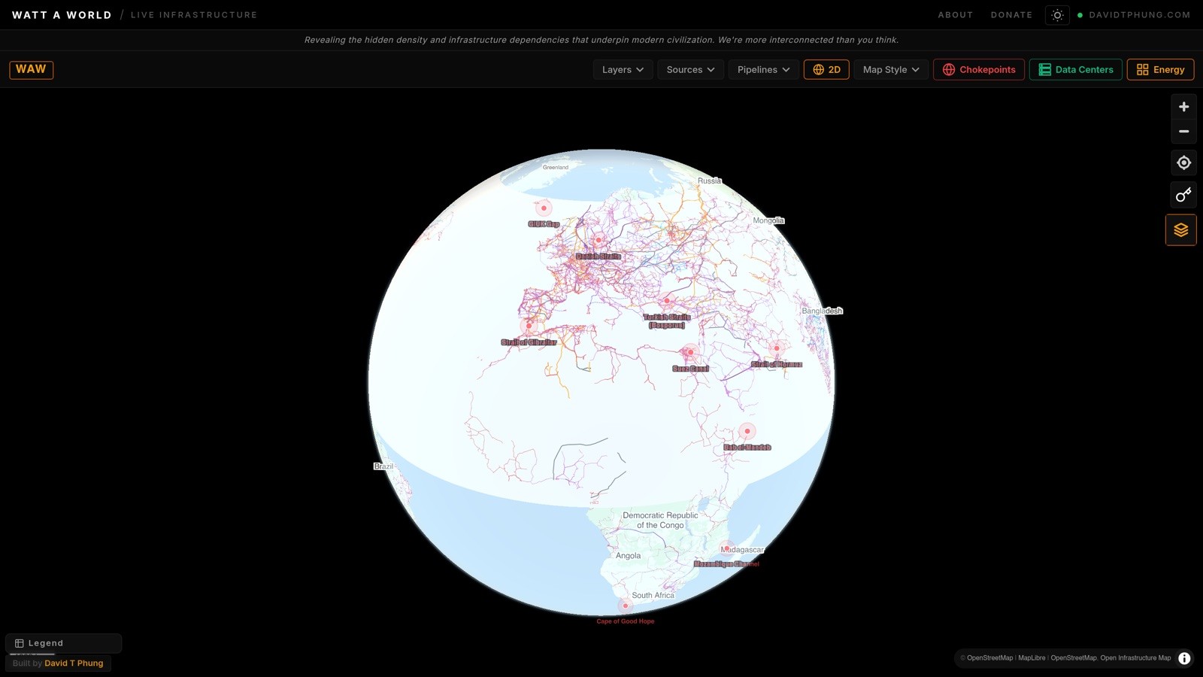The height and width of the screenshot is (677, 1203).
Task: Click the key icon on right toolbar
Action: click(1183, 195)
